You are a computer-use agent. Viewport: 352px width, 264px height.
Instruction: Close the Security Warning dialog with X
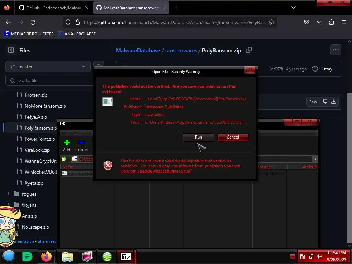250,69
